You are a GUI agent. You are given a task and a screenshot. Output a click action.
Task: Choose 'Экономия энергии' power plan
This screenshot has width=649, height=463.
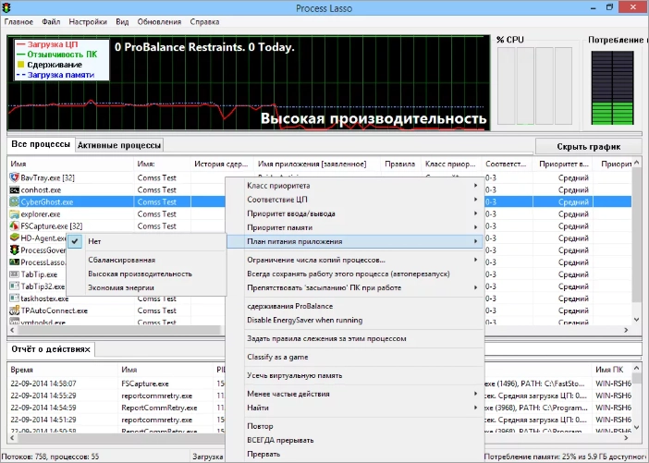coord(146,287)
